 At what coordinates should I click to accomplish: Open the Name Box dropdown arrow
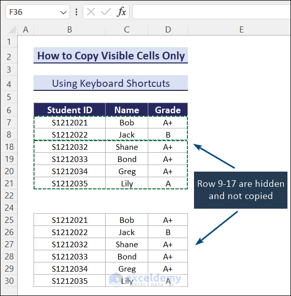tap(63, 13)
